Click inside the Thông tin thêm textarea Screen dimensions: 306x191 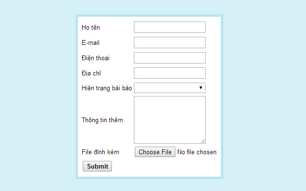[x=169, y=119]
